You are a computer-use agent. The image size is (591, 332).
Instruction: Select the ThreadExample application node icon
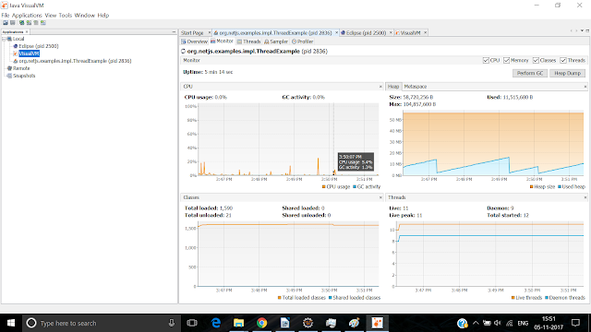coord(16,61)
